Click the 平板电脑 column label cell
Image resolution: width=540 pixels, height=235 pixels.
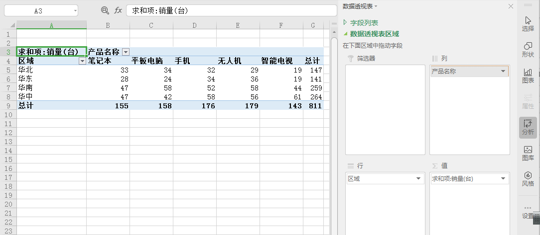151,61
